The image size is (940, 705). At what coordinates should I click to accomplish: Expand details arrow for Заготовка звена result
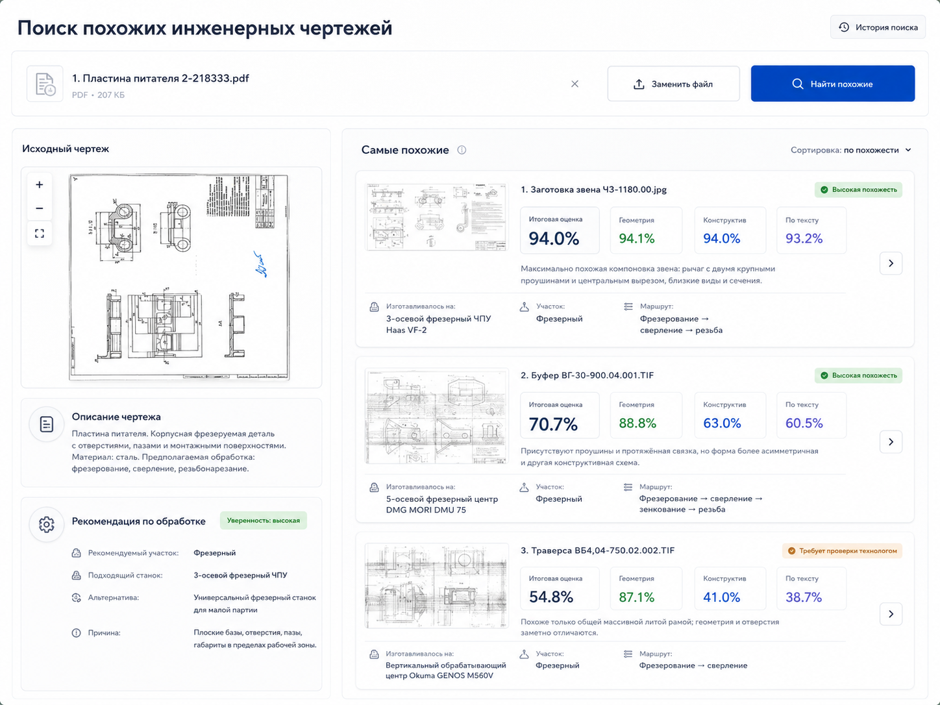[x=891, y=263]
